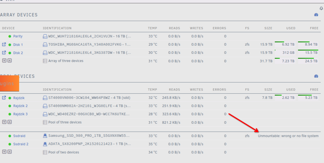Click Ssdraid 2 green status dot
Viewport: 324px width, 163px height.
(10, 144)
